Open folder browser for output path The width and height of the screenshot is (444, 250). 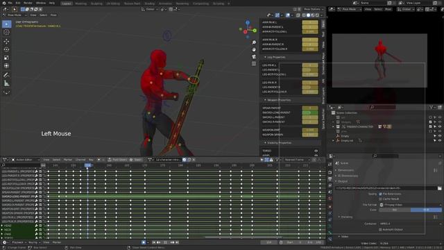pyautogui.click(x=439, y=188)
